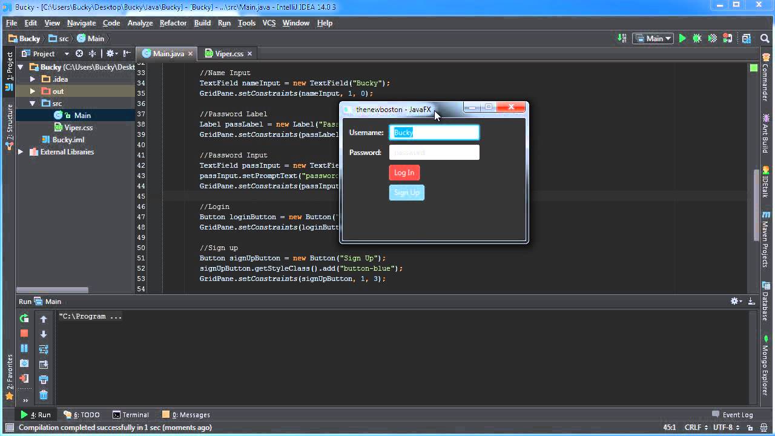Open the Terminal tool window
This screenshot has height=436, width=775.
[x=130, y=415]
